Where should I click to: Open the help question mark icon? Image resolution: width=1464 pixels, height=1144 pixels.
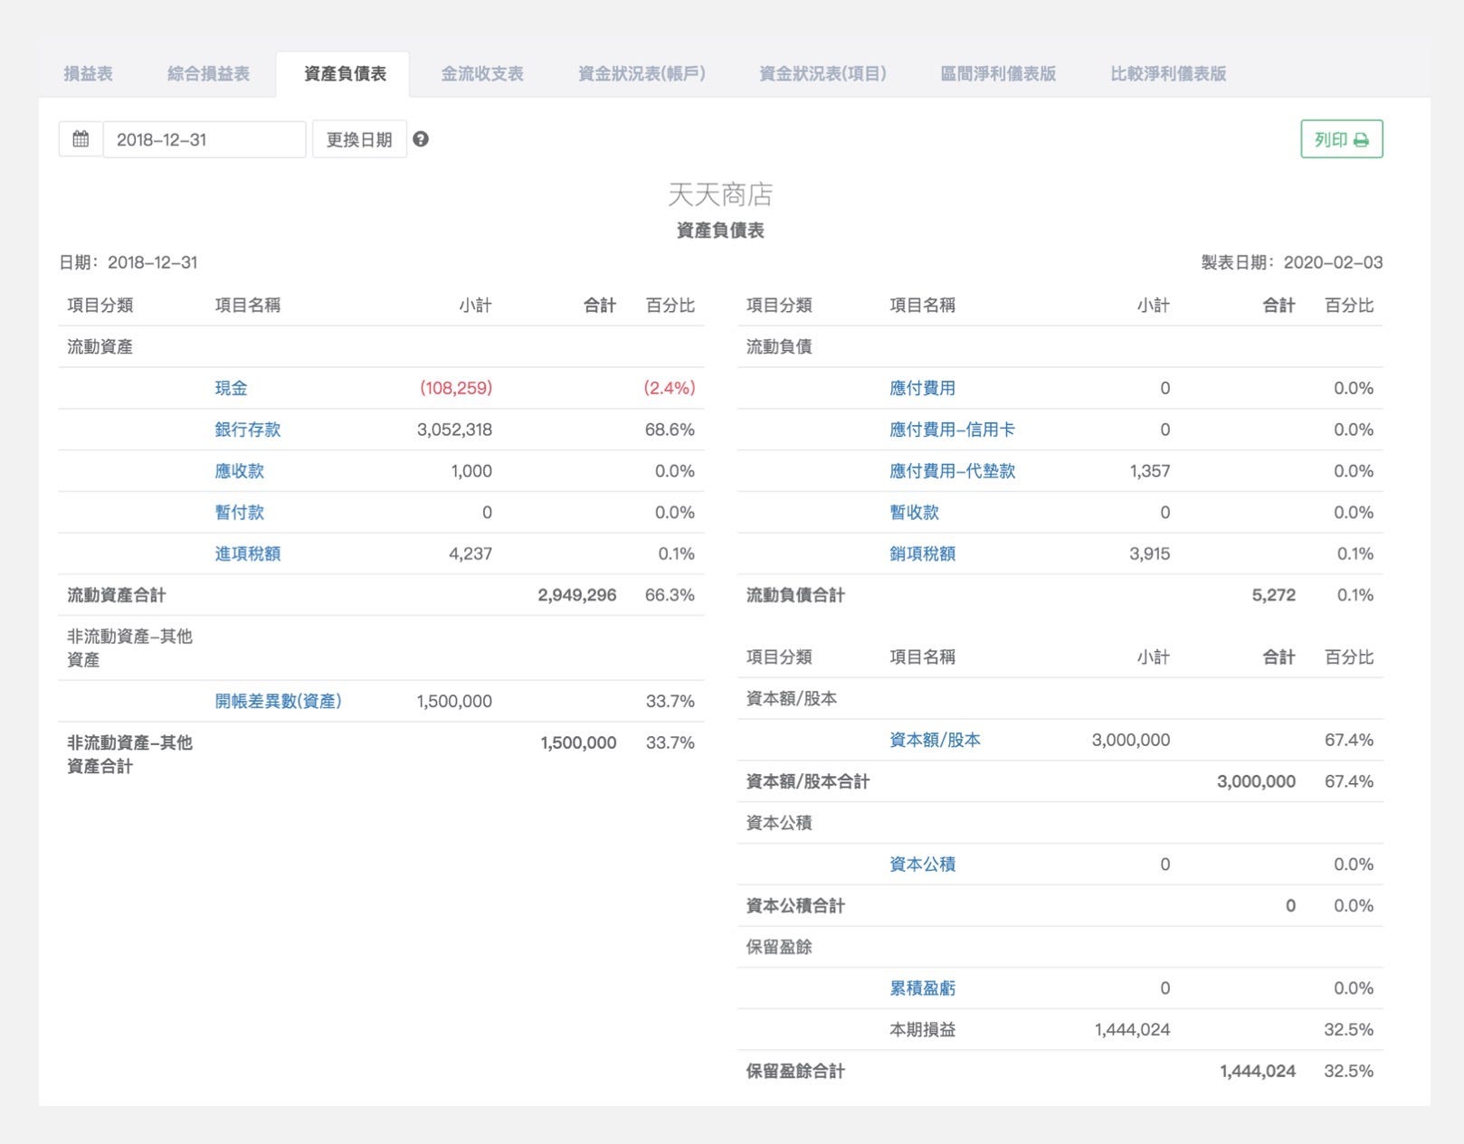click(421, 139)
